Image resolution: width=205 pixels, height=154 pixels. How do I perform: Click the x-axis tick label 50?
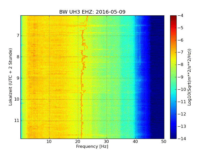[x=164, y=142]
